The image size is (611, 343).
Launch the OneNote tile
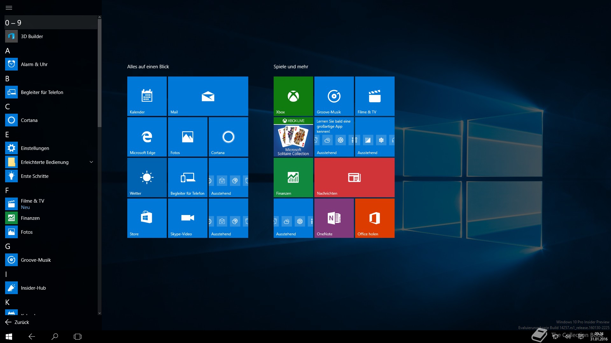[334, 218]
